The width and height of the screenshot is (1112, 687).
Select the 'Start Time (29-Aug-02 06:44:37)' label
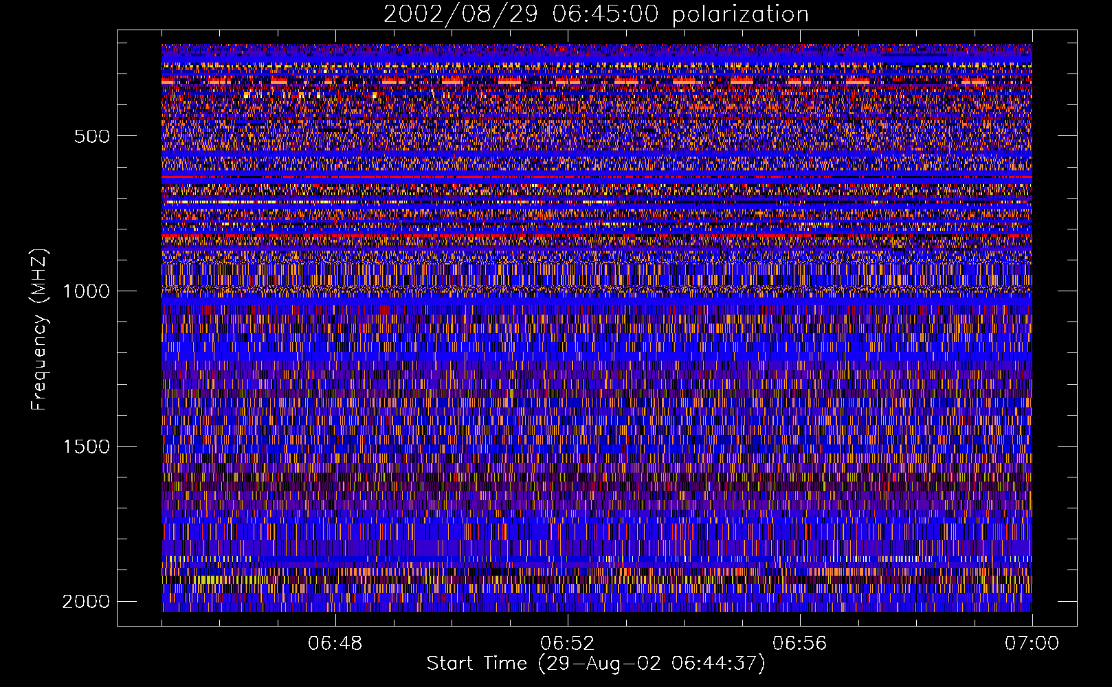(596, 664)
